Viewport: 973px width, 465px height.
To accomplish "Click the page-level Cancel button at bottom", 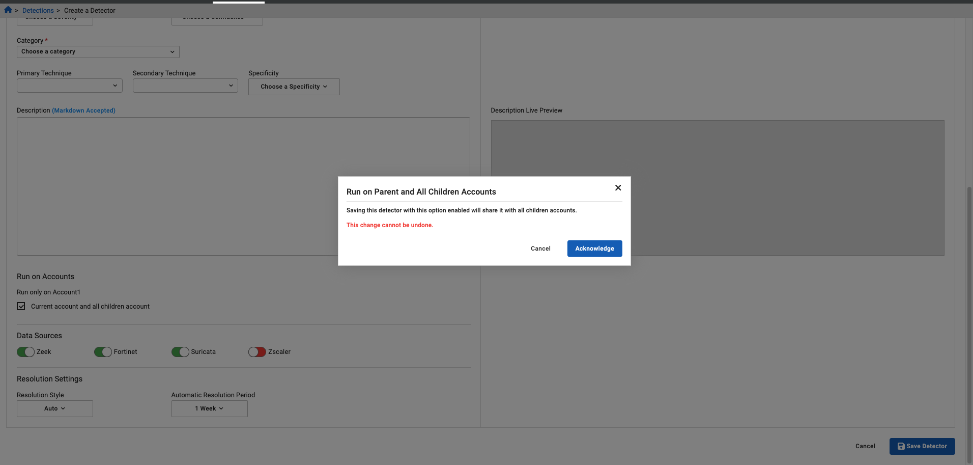I will (865, 447).
